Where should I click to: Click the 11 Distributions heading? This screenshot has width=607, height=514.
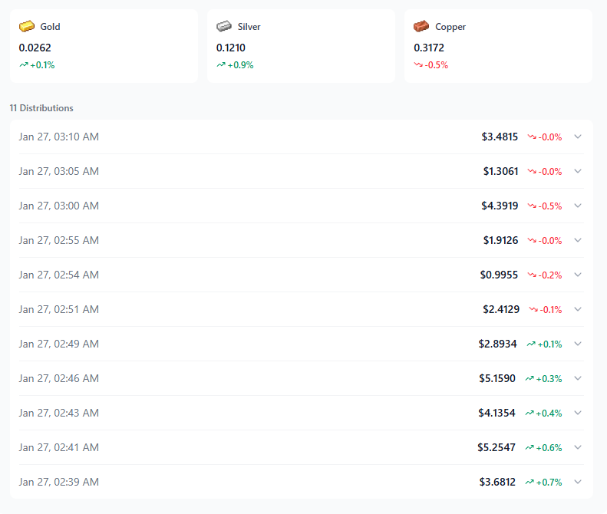41,108
